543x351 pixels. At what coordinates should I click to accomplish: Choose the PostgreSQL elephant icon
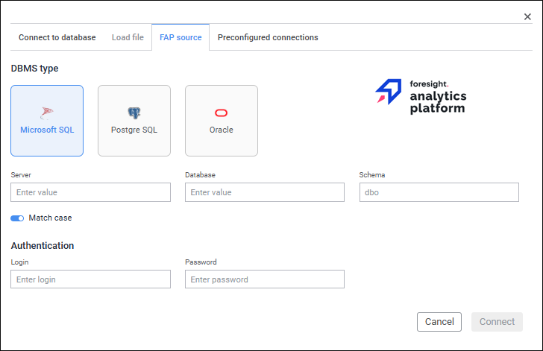point(134,113)
